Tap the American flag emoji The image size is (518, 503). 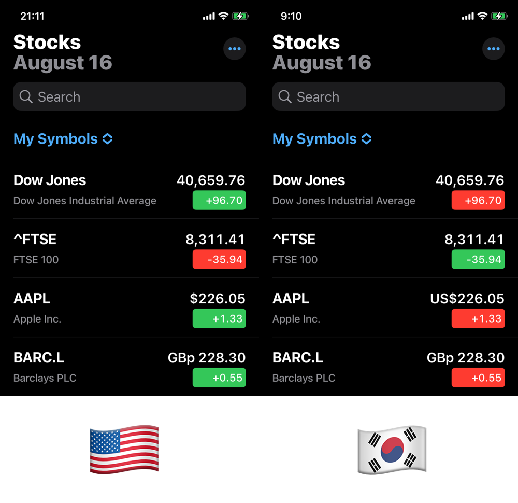(x=124, y=449)
